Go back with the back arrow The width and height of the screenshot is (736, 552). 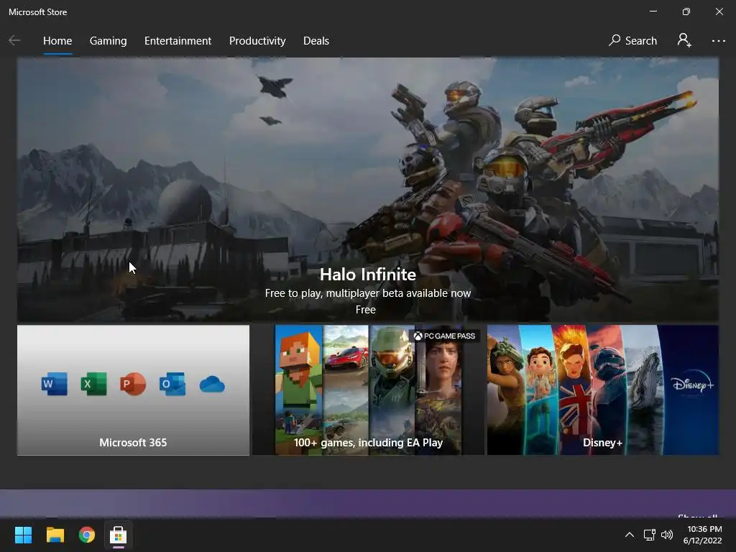click(14, 41)
